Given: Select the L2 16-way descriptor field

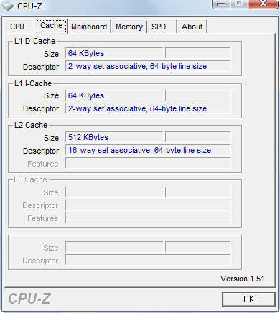Looking at the screenshot, I should tap(148, 150).
